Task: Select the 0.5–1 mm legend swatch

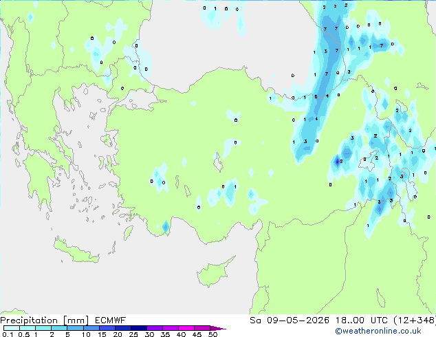Action: 28,328
